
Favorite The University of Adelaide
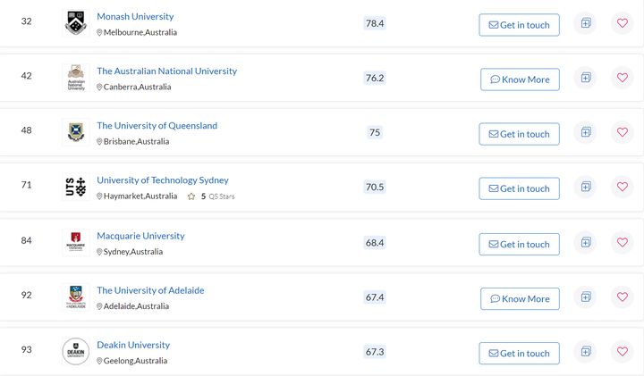[x=623, y=297]
